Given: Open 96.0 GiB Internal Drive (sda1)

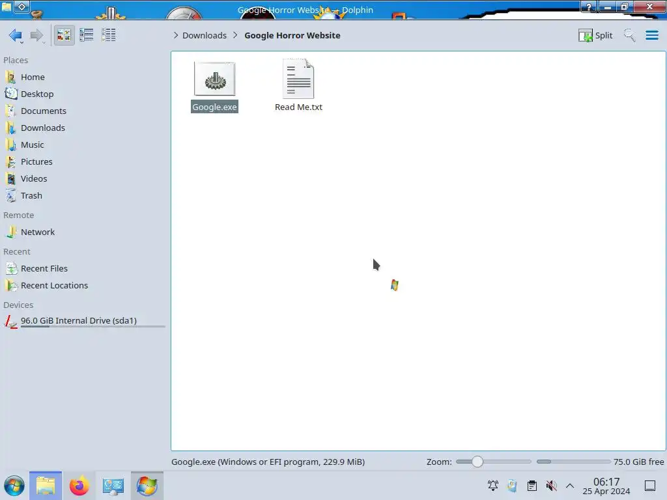Looking at the screenshot, I should (x=84, y=321).
